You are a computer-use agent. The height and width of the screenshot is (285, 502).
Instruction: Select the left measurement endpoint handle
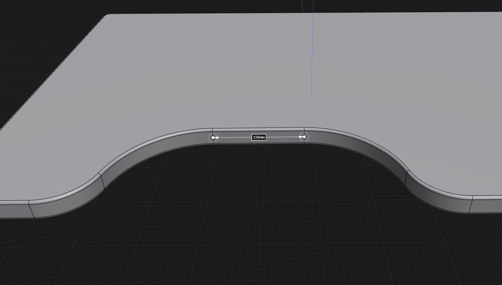213,137
